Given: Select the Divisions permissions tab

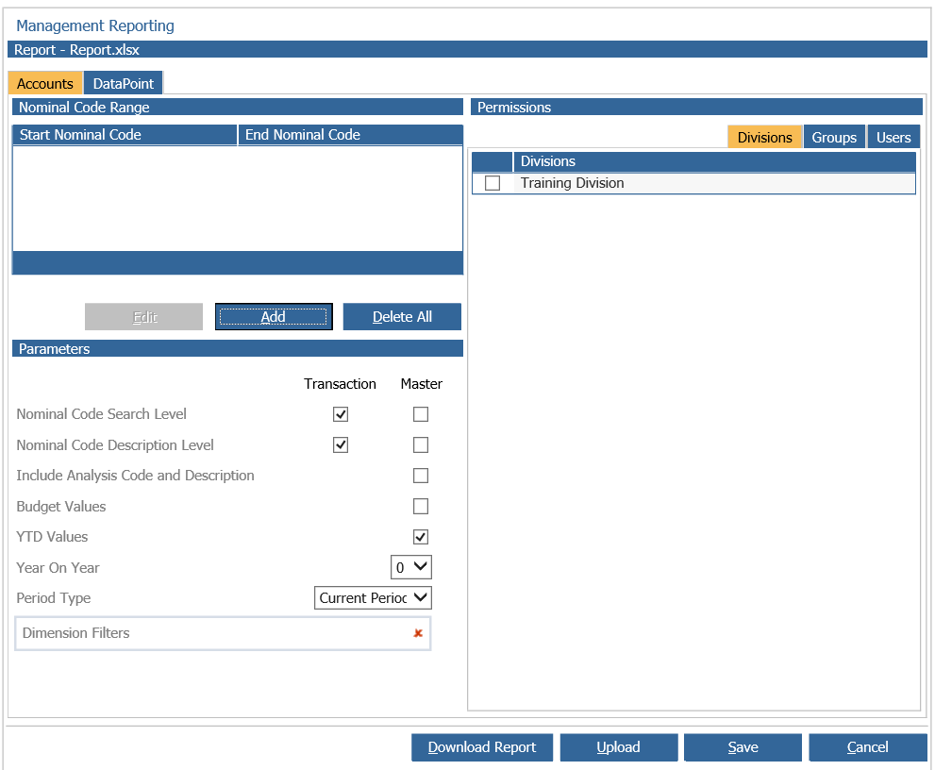Looking at the screenshot, I should click(x=764, y=137).
